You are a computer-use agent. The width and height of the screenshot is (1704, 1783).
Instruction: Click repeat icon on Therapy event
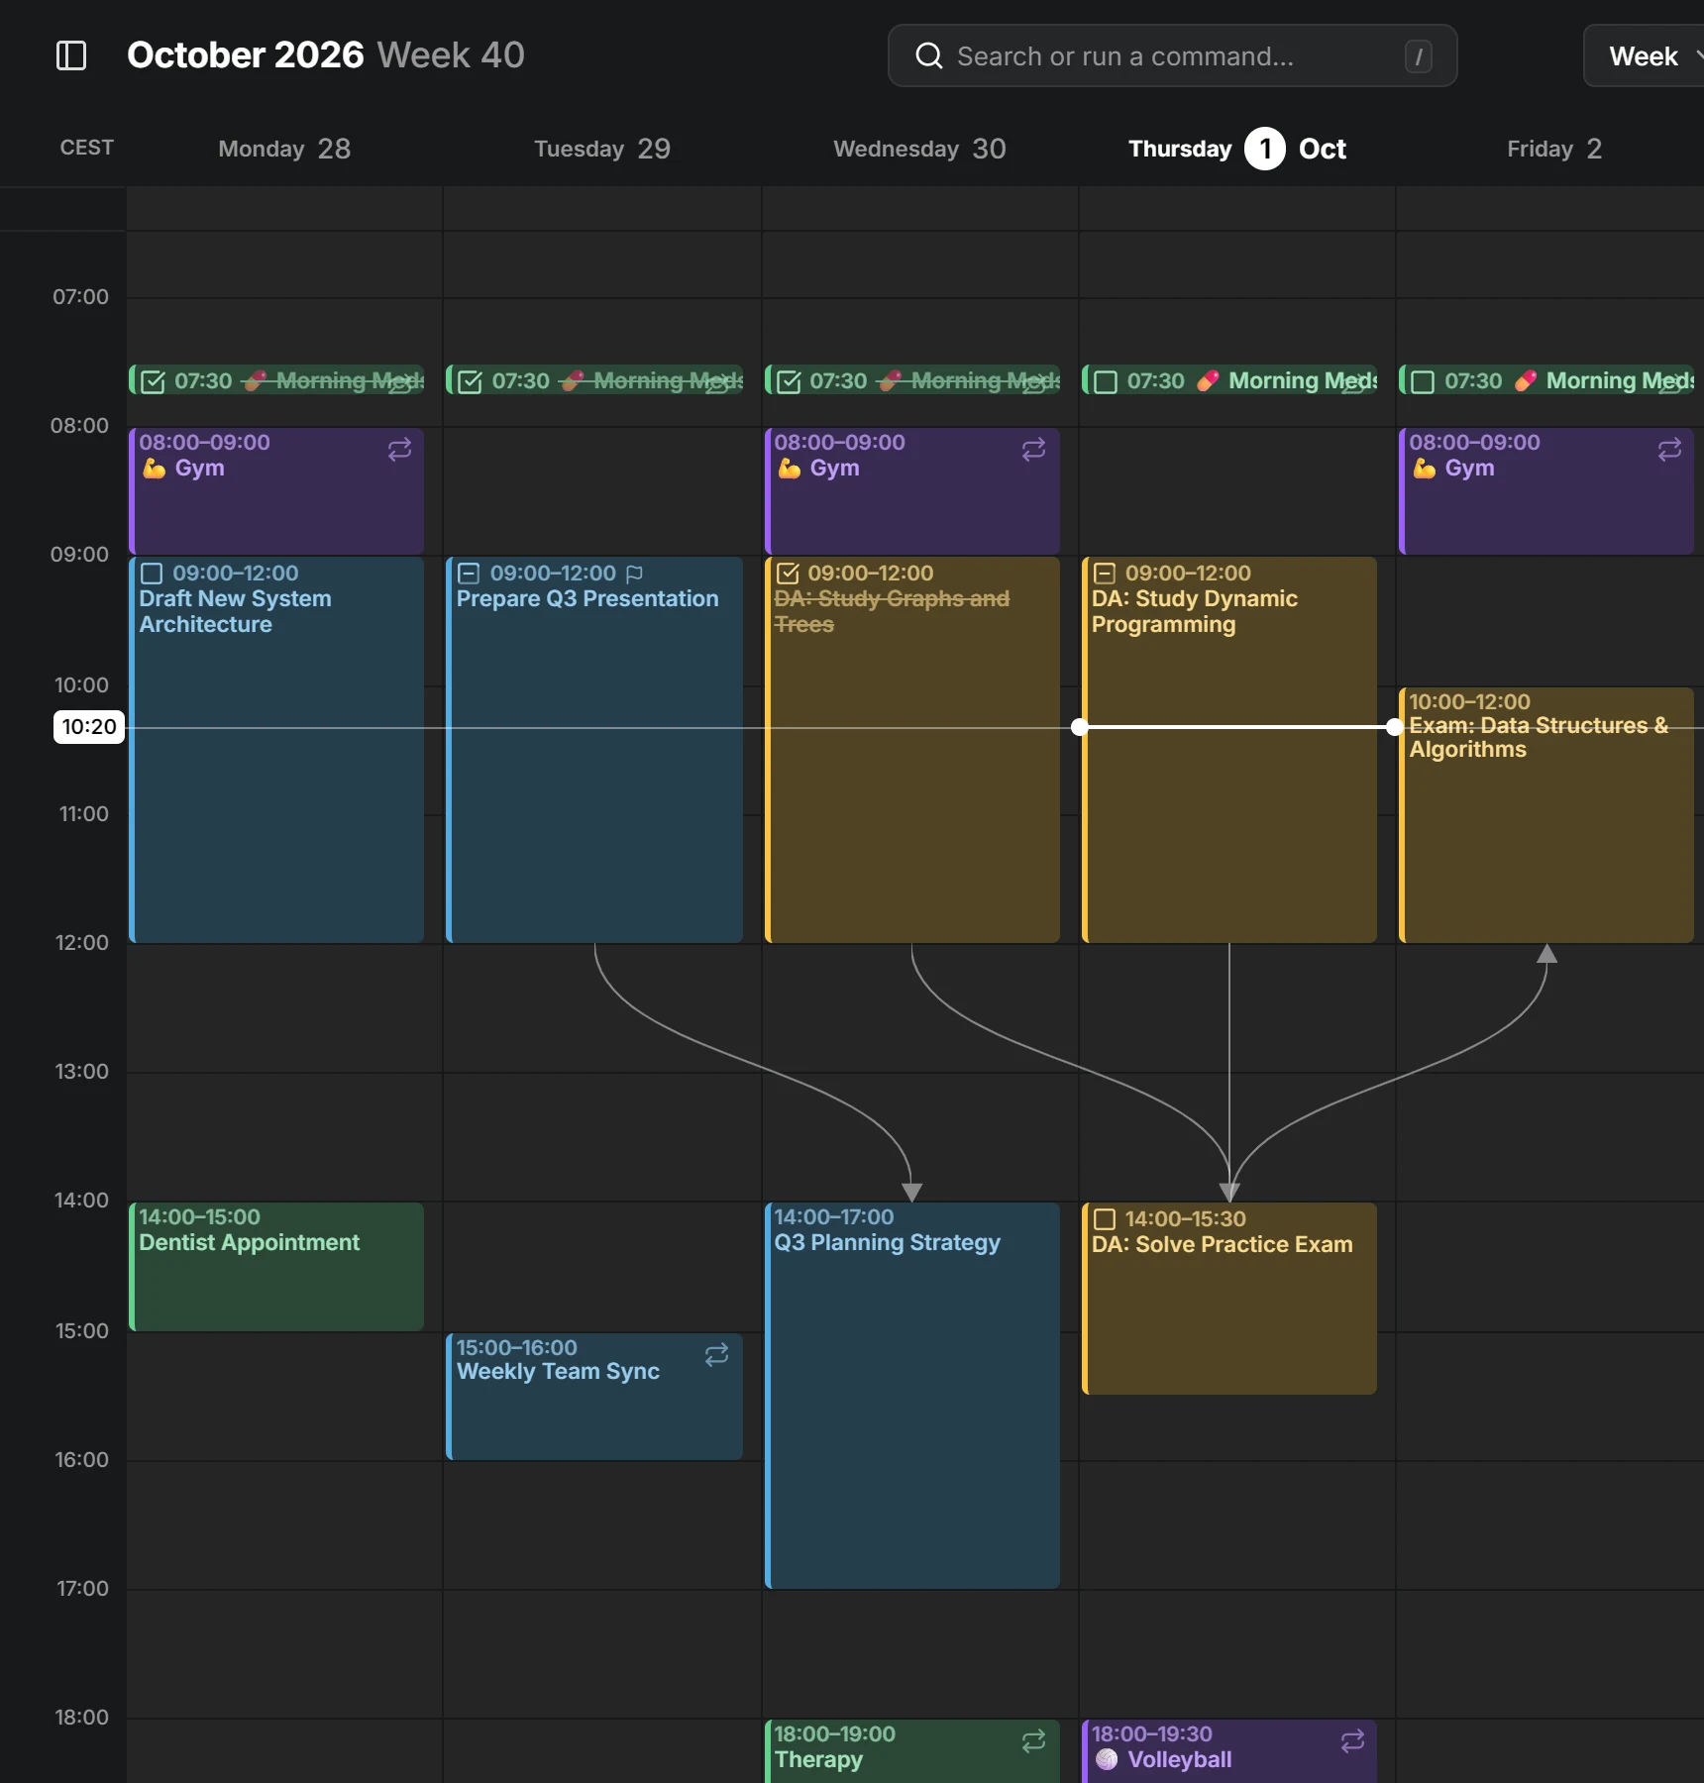tap(1033, 1741)
